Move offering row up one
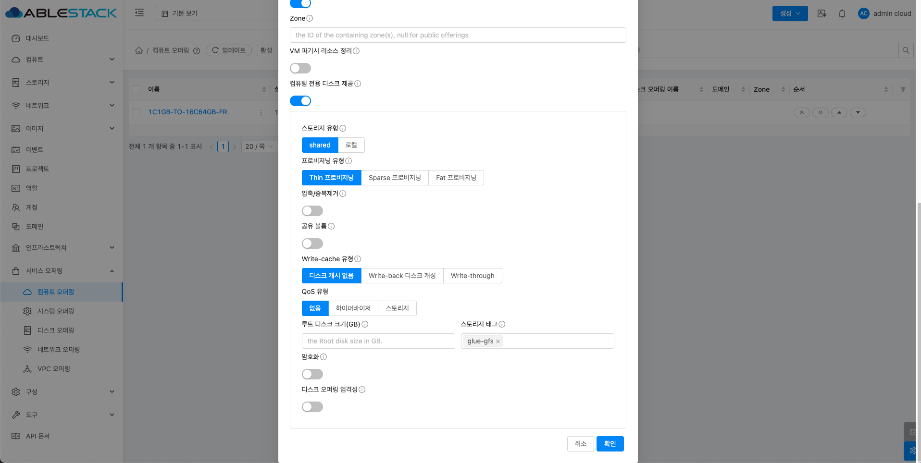 (839, 112)
